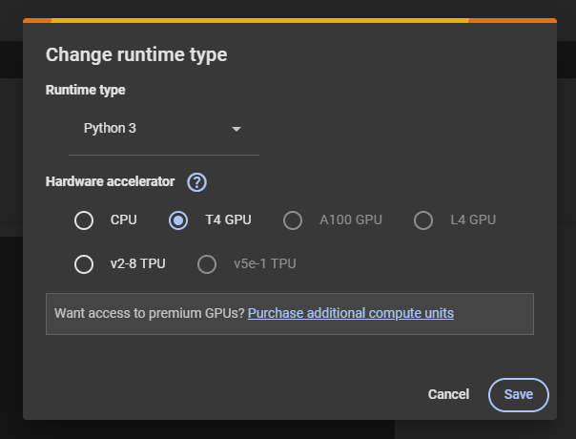Open Purchase additional compute units link
This screenshot has height=439, width=576.
pos(350,313)
